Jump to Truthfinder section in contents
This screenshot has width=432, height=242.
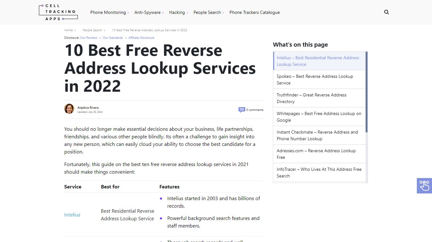tap(319, 98)
